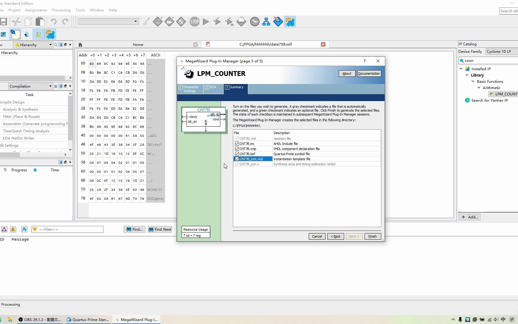Open the Programmer icon
This screenshot has height=324, width=518.
[278, 22]
